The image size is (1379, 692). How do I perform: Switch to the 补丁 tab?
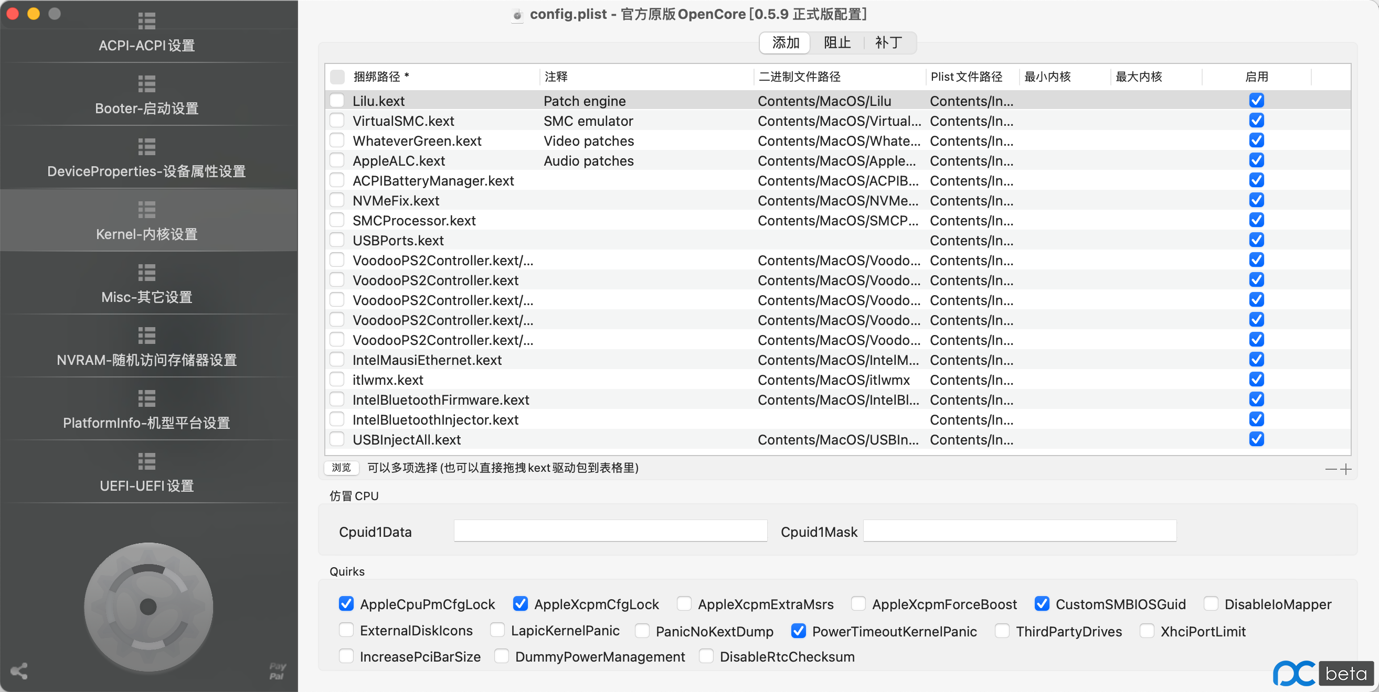pos(889,43)
